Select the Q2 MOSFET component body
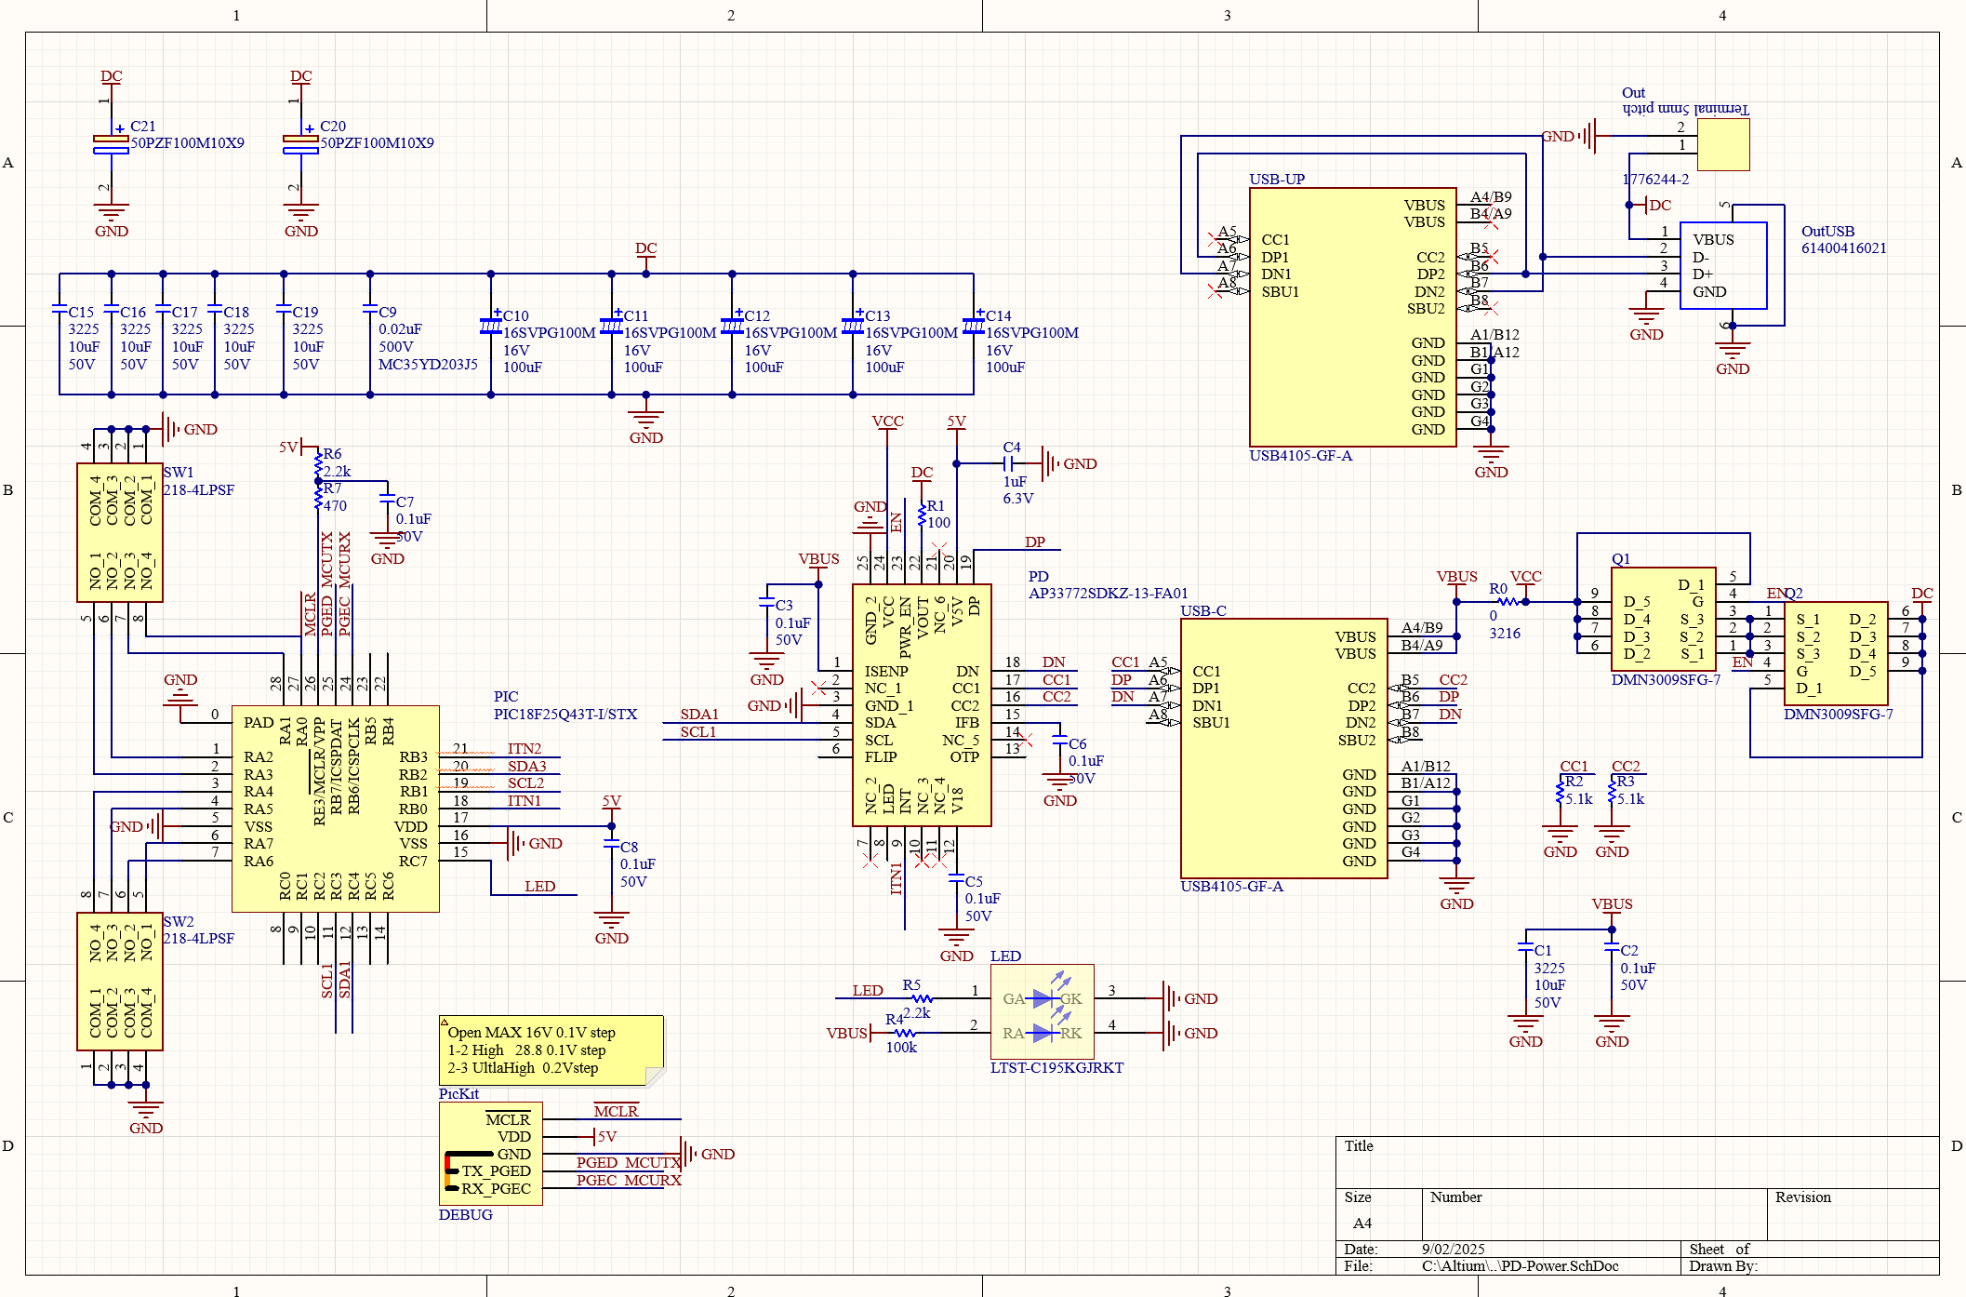 [1836, 653]
